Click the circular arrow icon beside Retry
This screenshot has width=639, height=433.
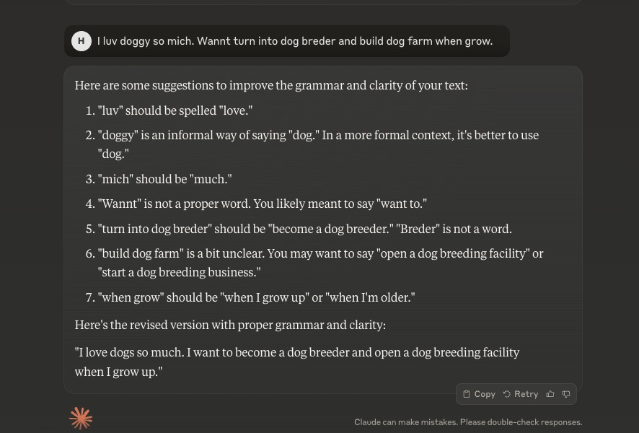(506, 394)
